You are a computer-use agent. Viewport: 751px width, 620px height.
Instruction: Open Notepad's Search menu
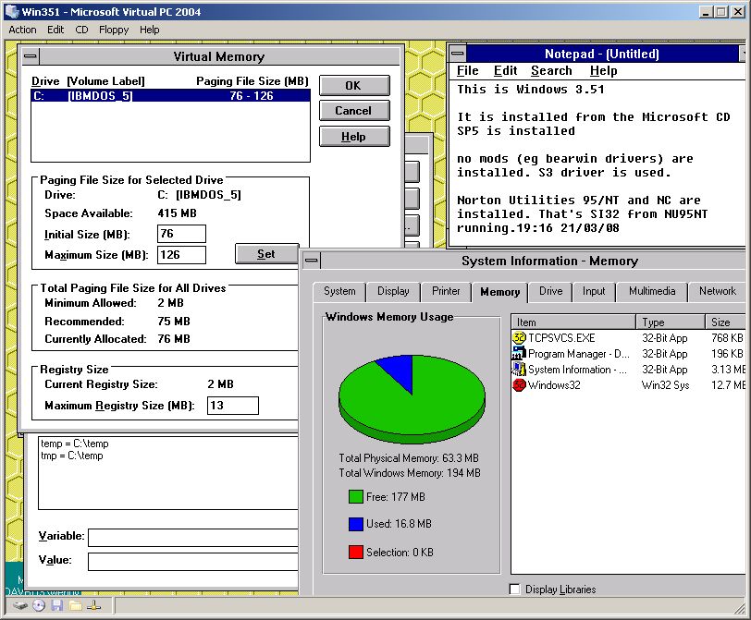coord(551,71)
